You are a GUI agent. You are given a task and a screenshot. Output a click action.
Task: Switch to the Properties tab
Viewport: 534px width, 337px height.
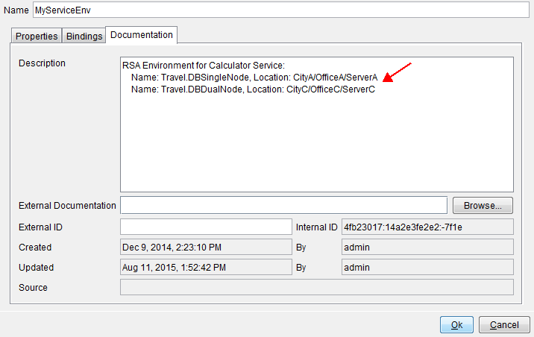37,36
